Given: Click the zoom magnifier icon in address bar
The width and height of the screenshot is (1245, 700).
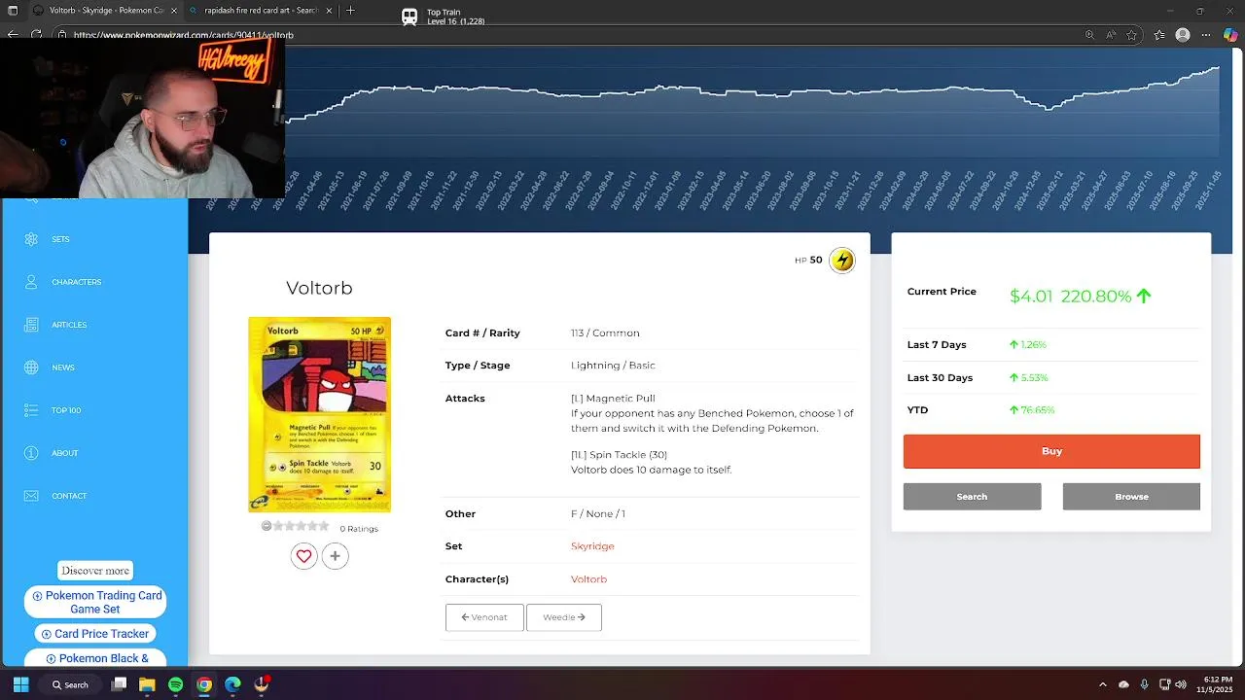Looking at the screenshot, I should [1089, 35].
